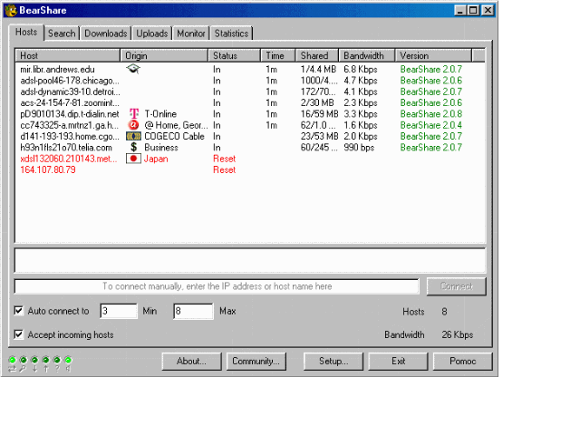
Task: Minimize the BearShare window
Action: click(460, 10)
